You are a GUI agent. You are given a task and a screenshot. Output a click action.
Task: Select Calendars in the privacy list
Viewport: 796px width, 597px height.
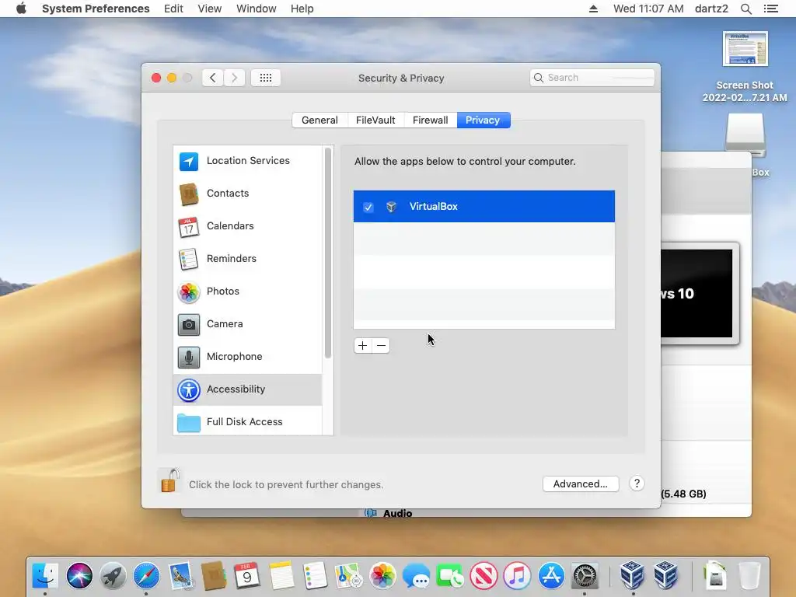(248, 226)
